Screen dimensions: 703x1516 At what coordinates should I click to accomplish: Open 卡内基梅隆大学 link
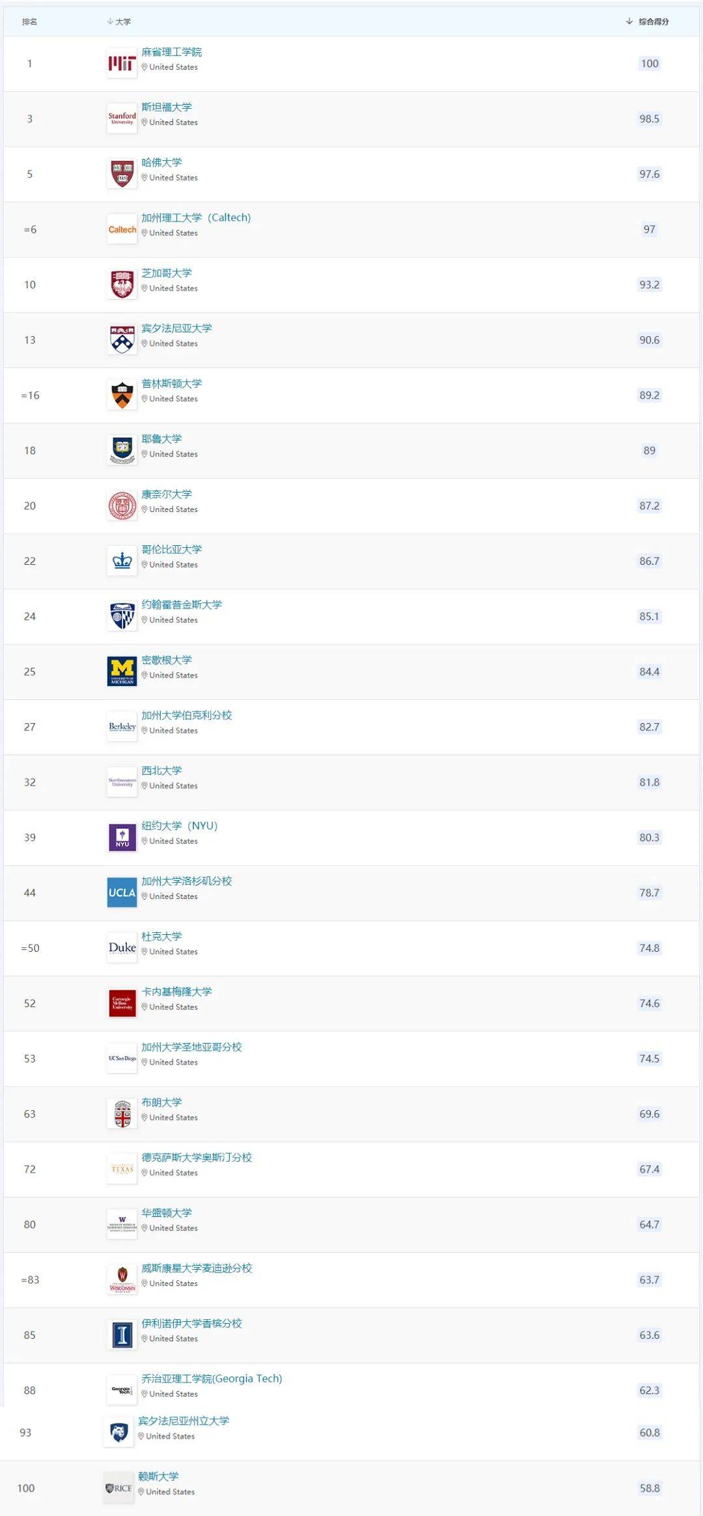coord(176,992)
